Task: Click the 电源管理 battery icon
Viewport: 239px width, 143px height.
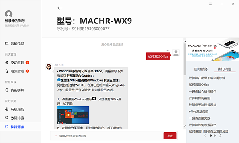Action: tap(7, 71)
